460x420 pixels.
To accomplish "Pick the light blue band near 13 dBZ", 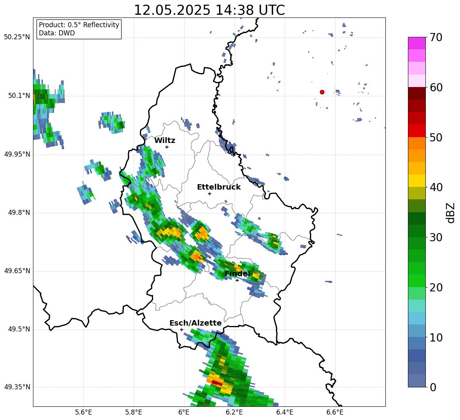I will (x=416, y=318).
